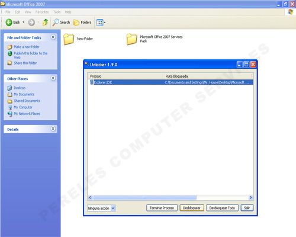Image resolution: width=296 pixels, height=237 pixels.
Task: Click the Unlocker horizontal scrollbar thumb
Action: click(144, 197)
